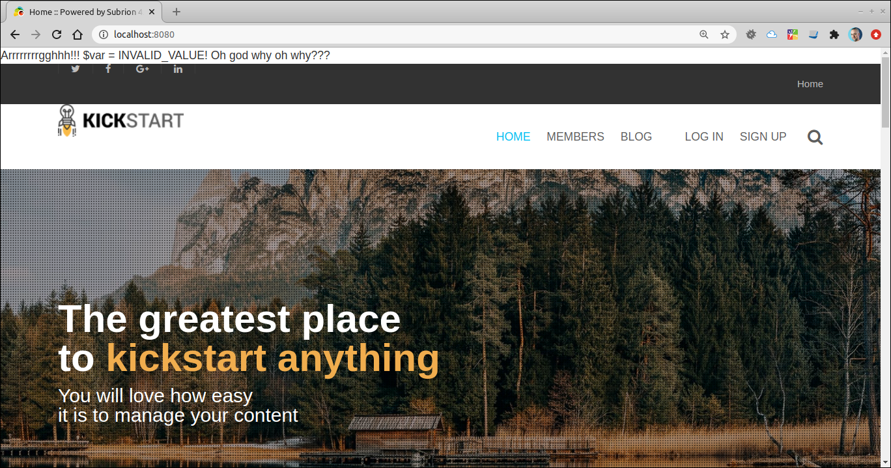Select HOME in the main navigation

click(513, 137)
